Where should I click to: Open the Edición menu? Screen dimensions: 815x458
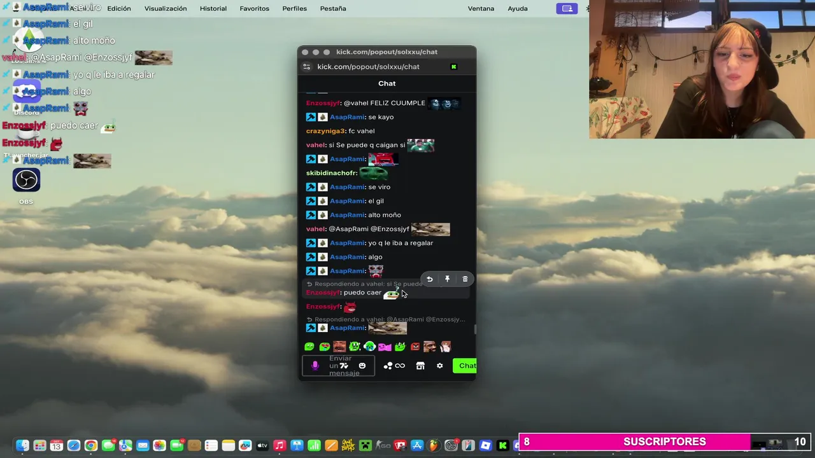click(x=119, y=8)
